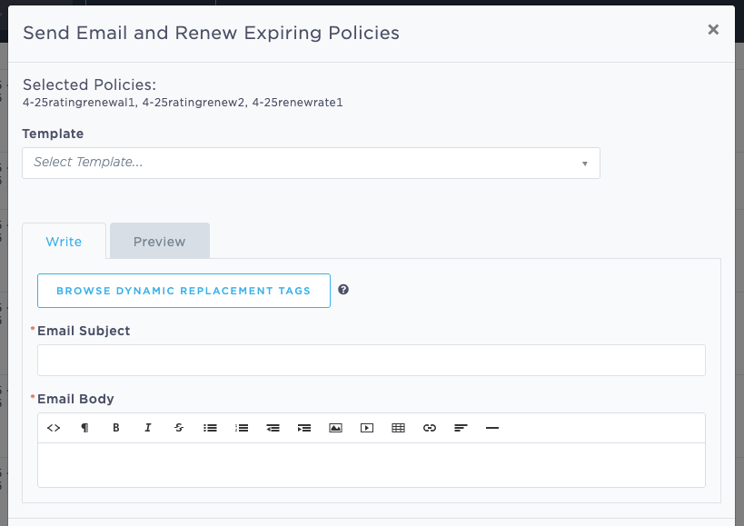Screen dimensions: 744x526
Task: Insert horizontal rule line
Action: click(x=492, y=428)
